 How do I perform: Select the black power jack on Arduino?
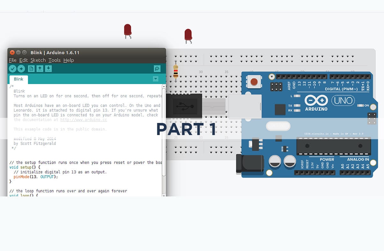[250, 164]
